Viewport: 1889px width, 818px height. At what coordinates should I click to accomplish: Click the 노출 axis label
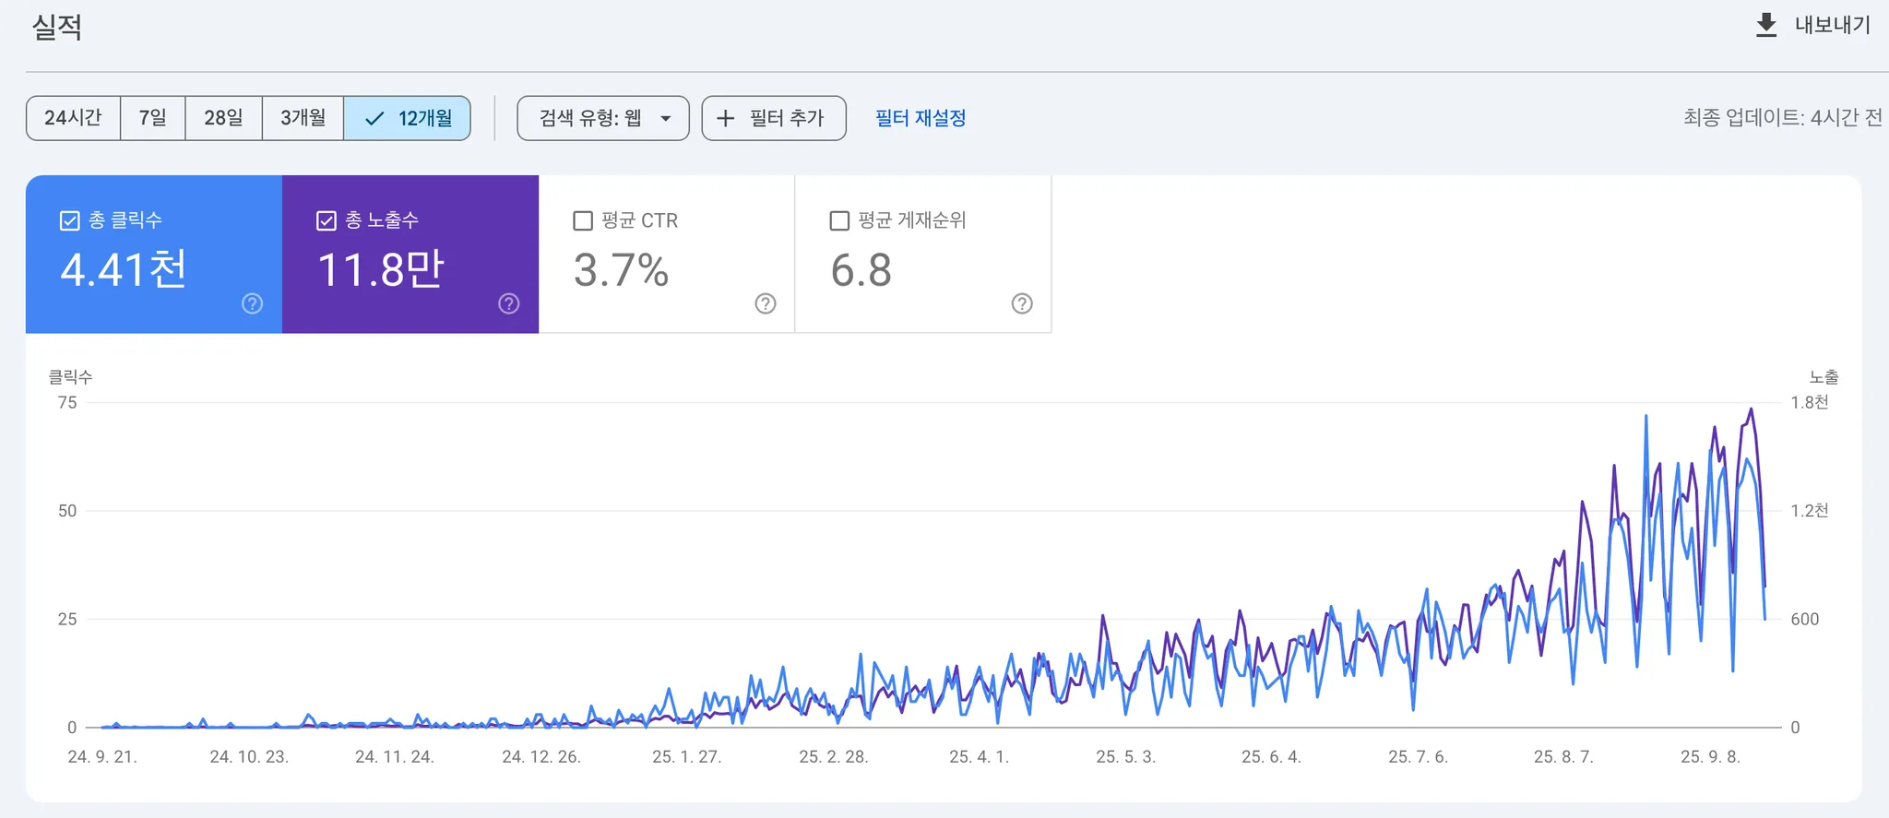pos(1824,376)
